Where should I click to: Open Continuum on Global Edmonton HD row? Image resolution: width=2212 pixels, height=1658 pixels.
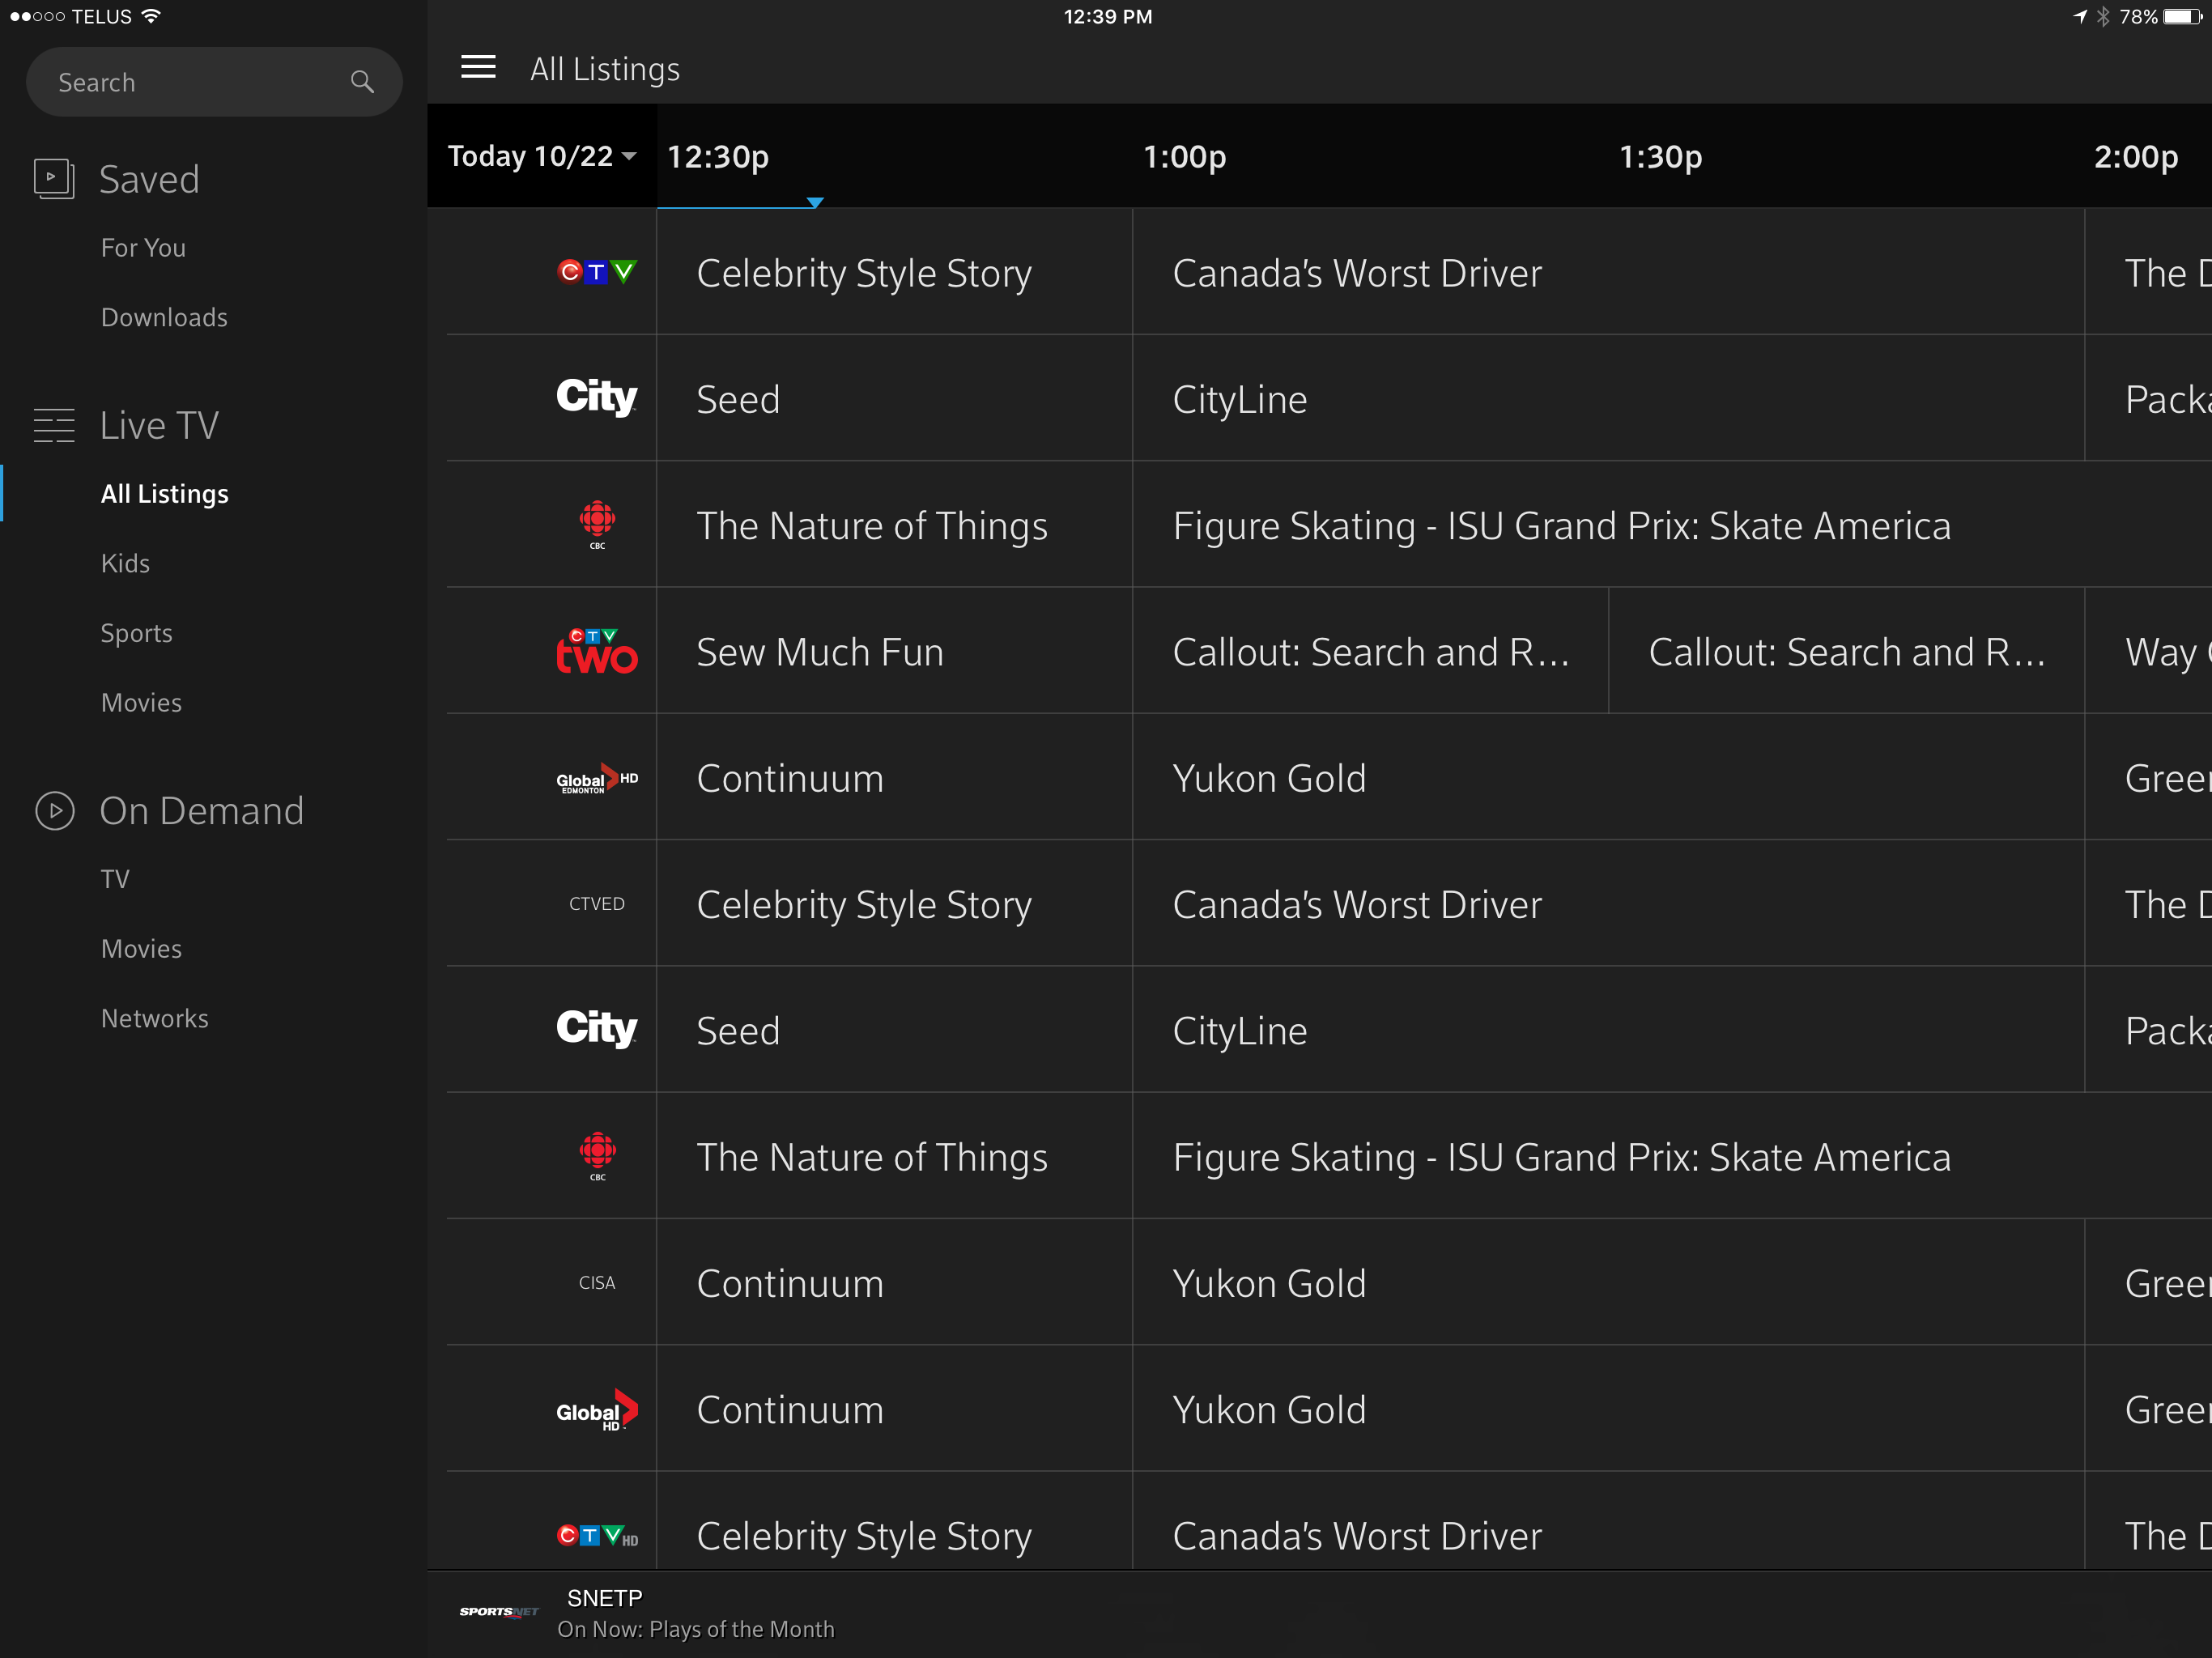(x=894, y=777)
